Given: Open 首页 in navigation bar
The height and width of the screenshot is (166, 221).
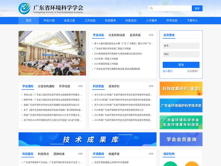Looking at the screenshot, I should tap(29, 21).
